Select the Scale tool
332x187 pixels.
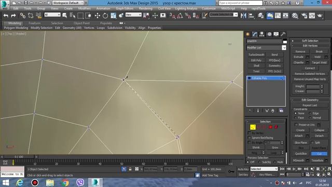(113, 16)
